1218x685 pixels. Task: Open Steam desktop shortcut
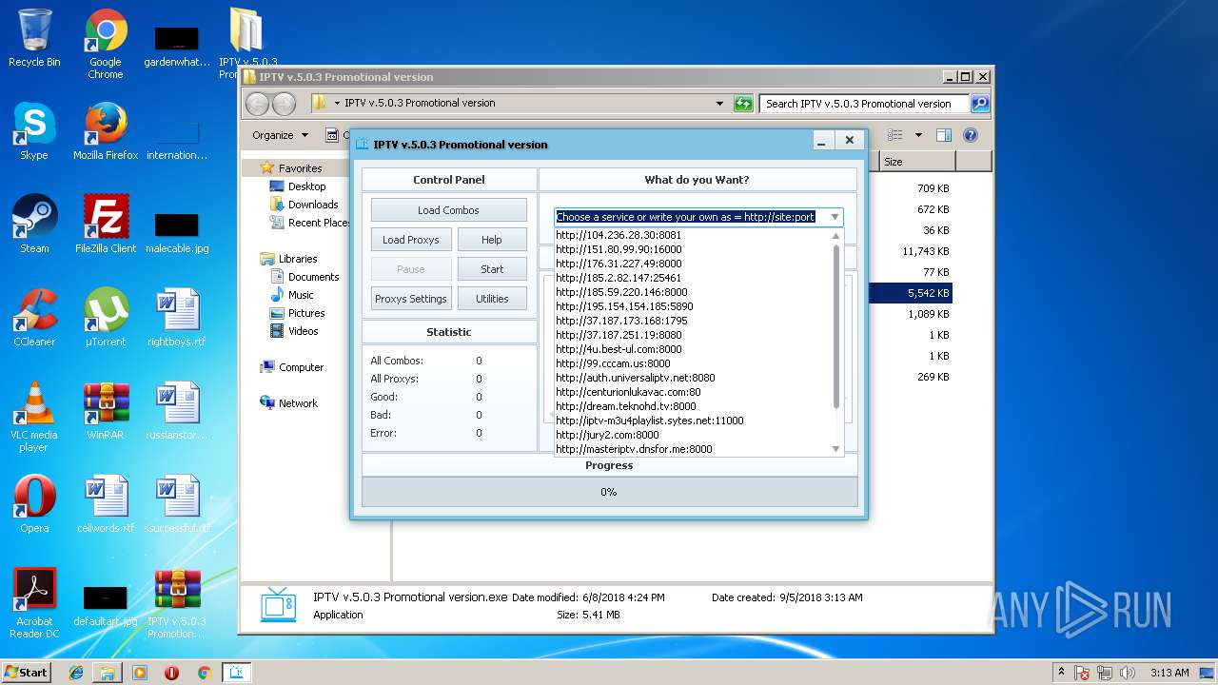tap(34, 225)
